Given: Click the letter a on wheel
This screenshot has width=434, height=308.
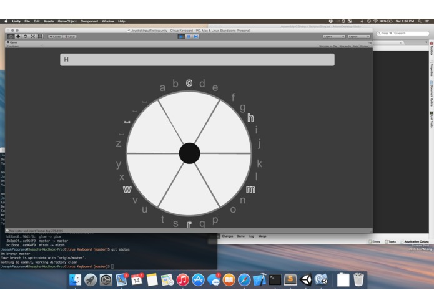Looking at the screenshot, I should click(x=162, y=88).
